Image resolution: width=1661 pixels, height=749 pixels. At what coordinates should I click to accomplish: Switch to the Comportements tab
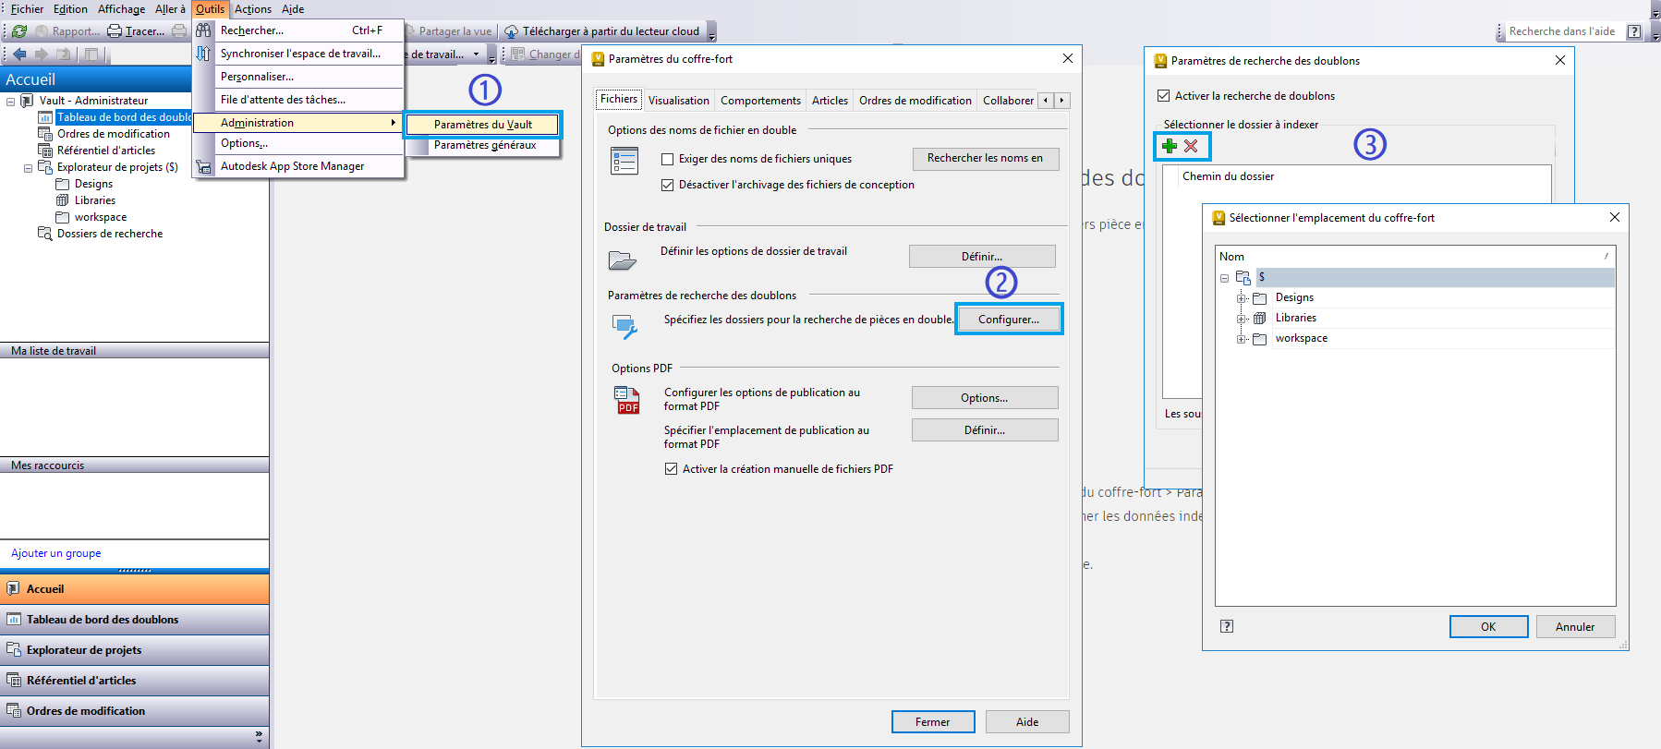coord(760,101)
